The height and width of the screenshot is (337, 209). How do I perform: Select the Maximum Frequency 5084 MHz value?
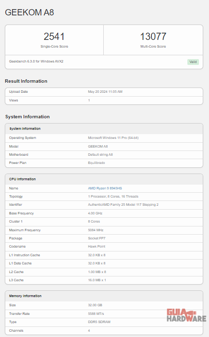click(x=96, y=230)
